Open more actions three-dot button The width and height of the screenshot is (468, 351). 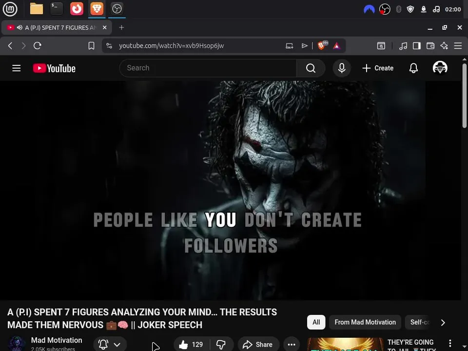tap(292, 345)
